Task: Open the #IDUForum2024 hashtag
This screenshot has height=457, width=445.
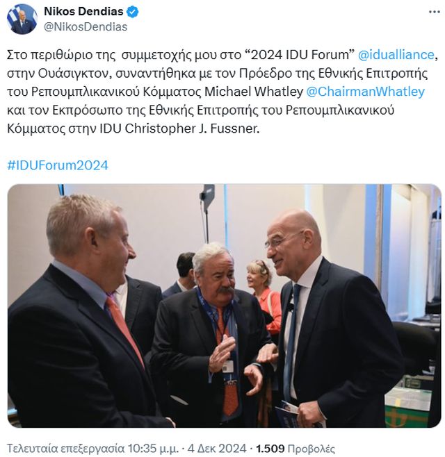Action: [x=58, y=165]
